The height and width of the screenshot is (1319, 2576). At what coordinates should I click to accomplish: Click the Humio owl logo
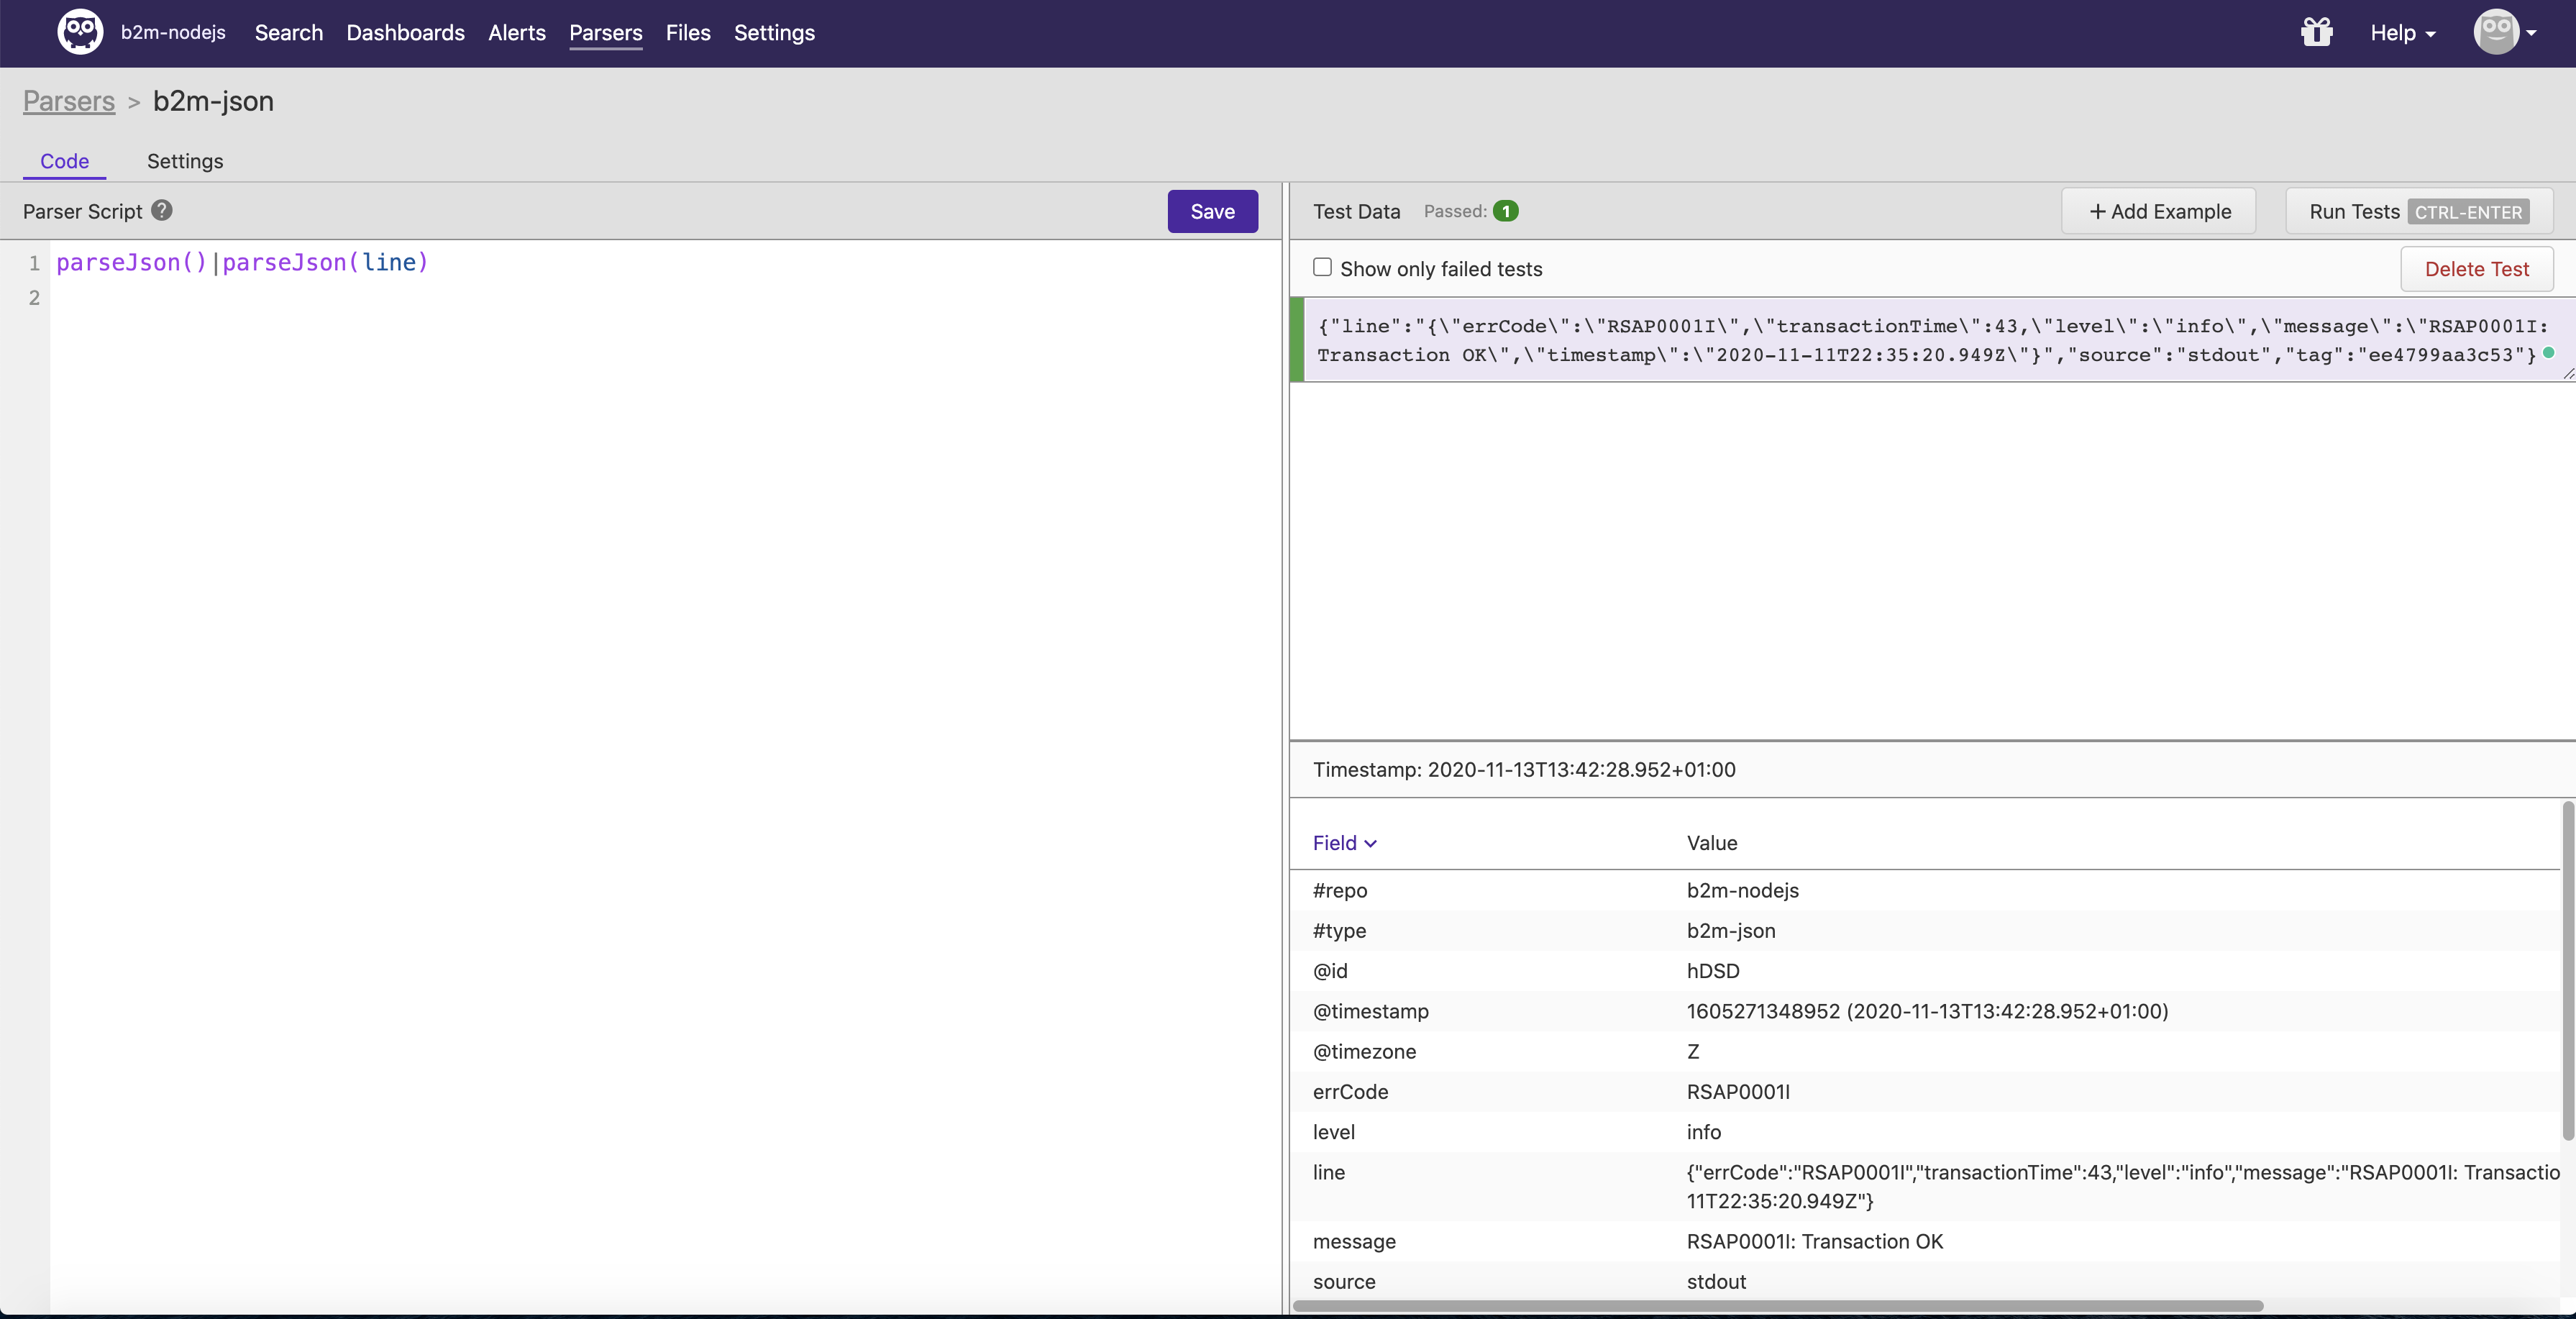[80, 32]
